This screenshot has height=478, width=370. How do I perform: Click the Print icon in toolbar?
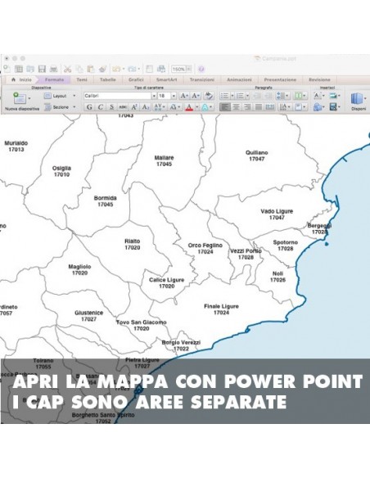point(54,69)
